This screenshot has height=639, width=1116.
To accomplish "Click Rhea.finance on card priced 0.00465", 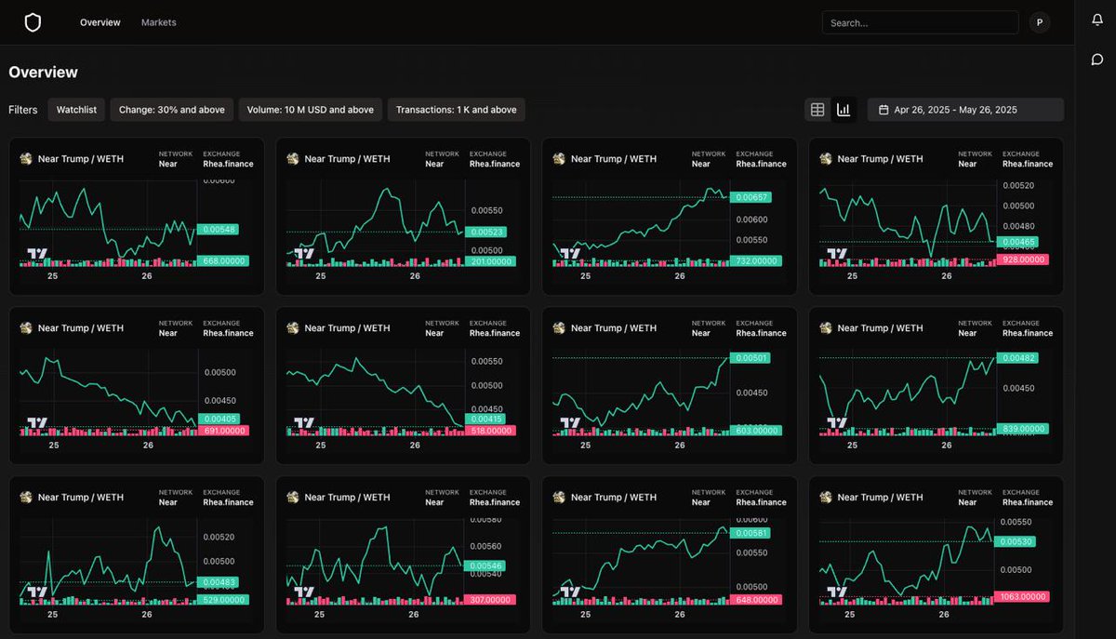I will click(1028, 164).
